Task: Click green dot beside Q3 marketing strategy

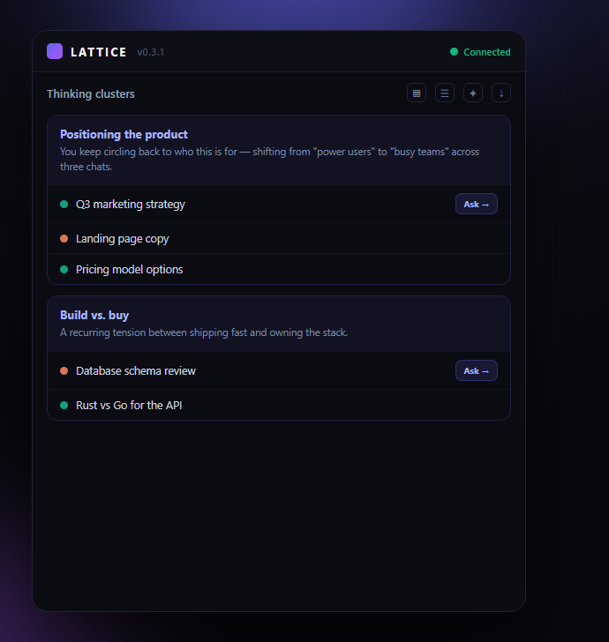Action: coord(64,204)
